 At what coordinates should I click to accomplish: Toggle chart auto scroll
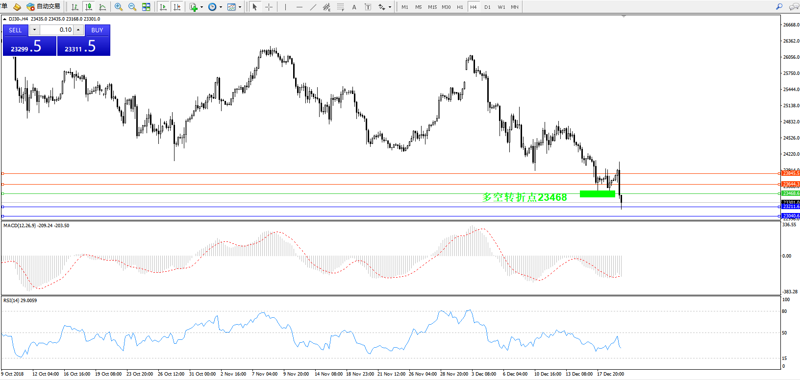pos(163,7)
